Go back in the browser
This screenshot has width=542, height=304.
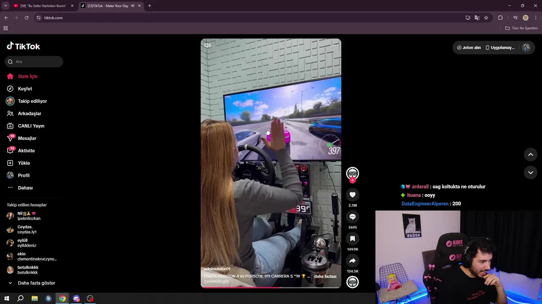(6, 18)
